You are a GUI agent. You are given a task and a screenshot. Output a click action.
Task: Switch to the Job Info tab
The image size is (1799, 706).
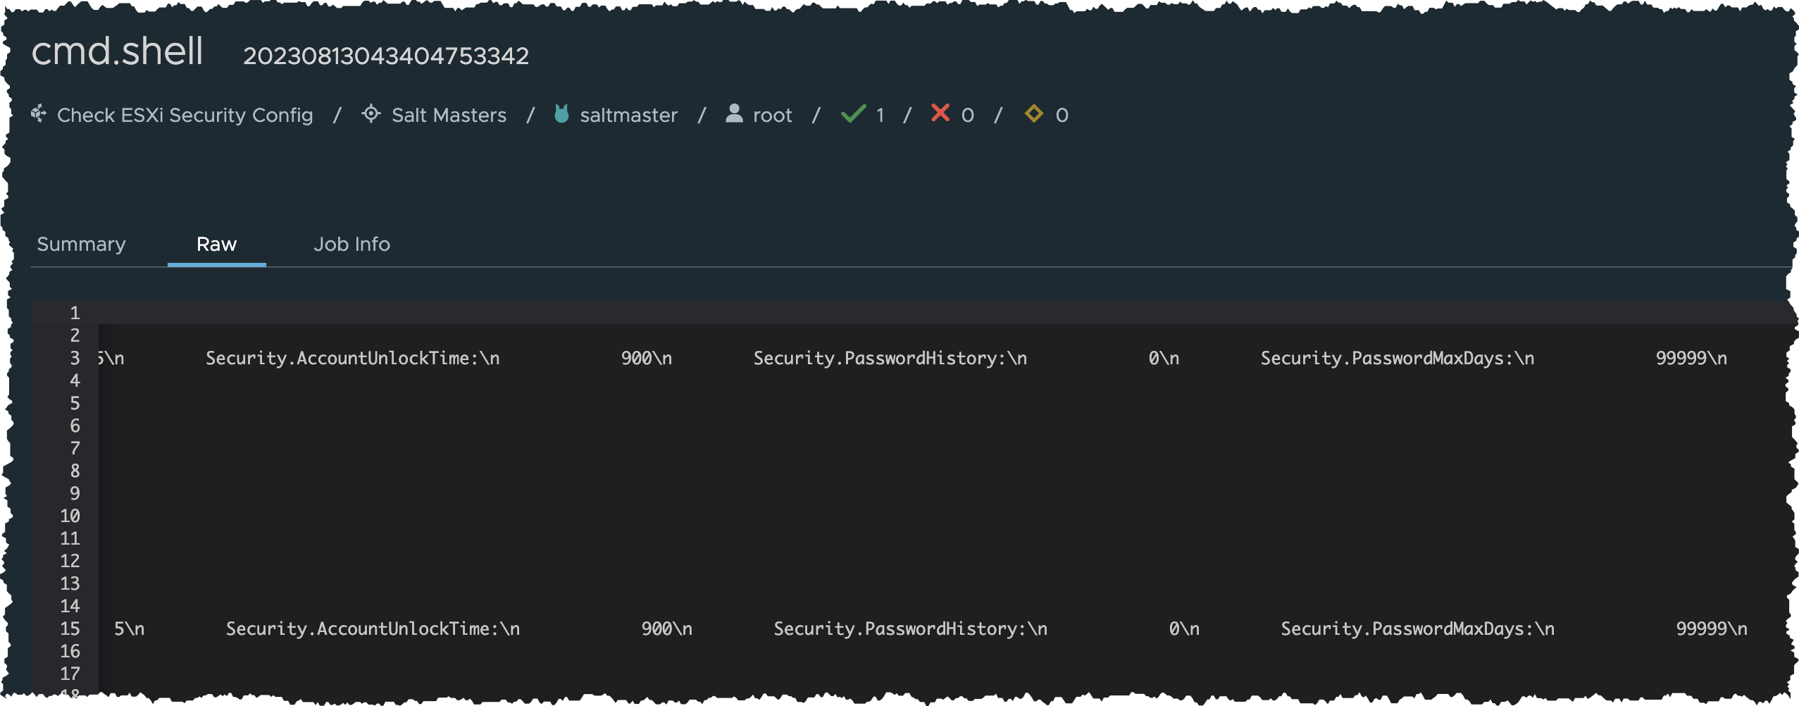351,244
